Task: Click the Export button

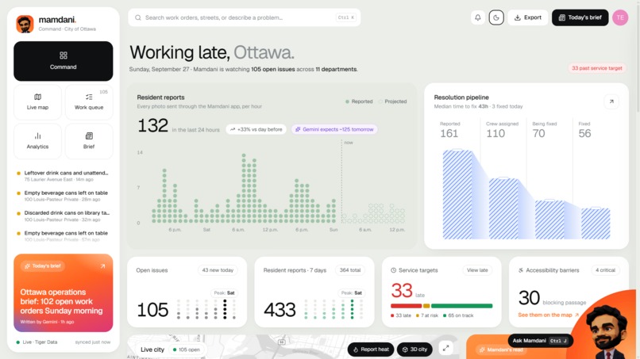Action: point(528,17)
